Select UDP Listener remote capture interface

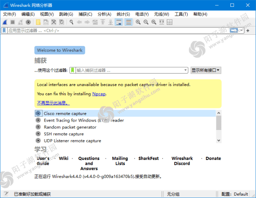point(125,141)
